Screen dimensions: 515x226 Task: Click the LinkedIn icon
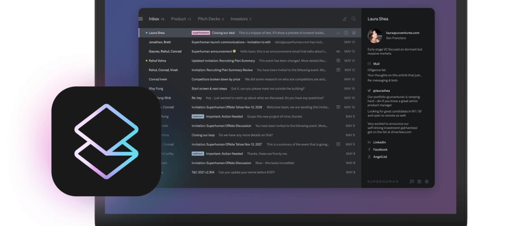pyautogui.click(x=369, y=142)
